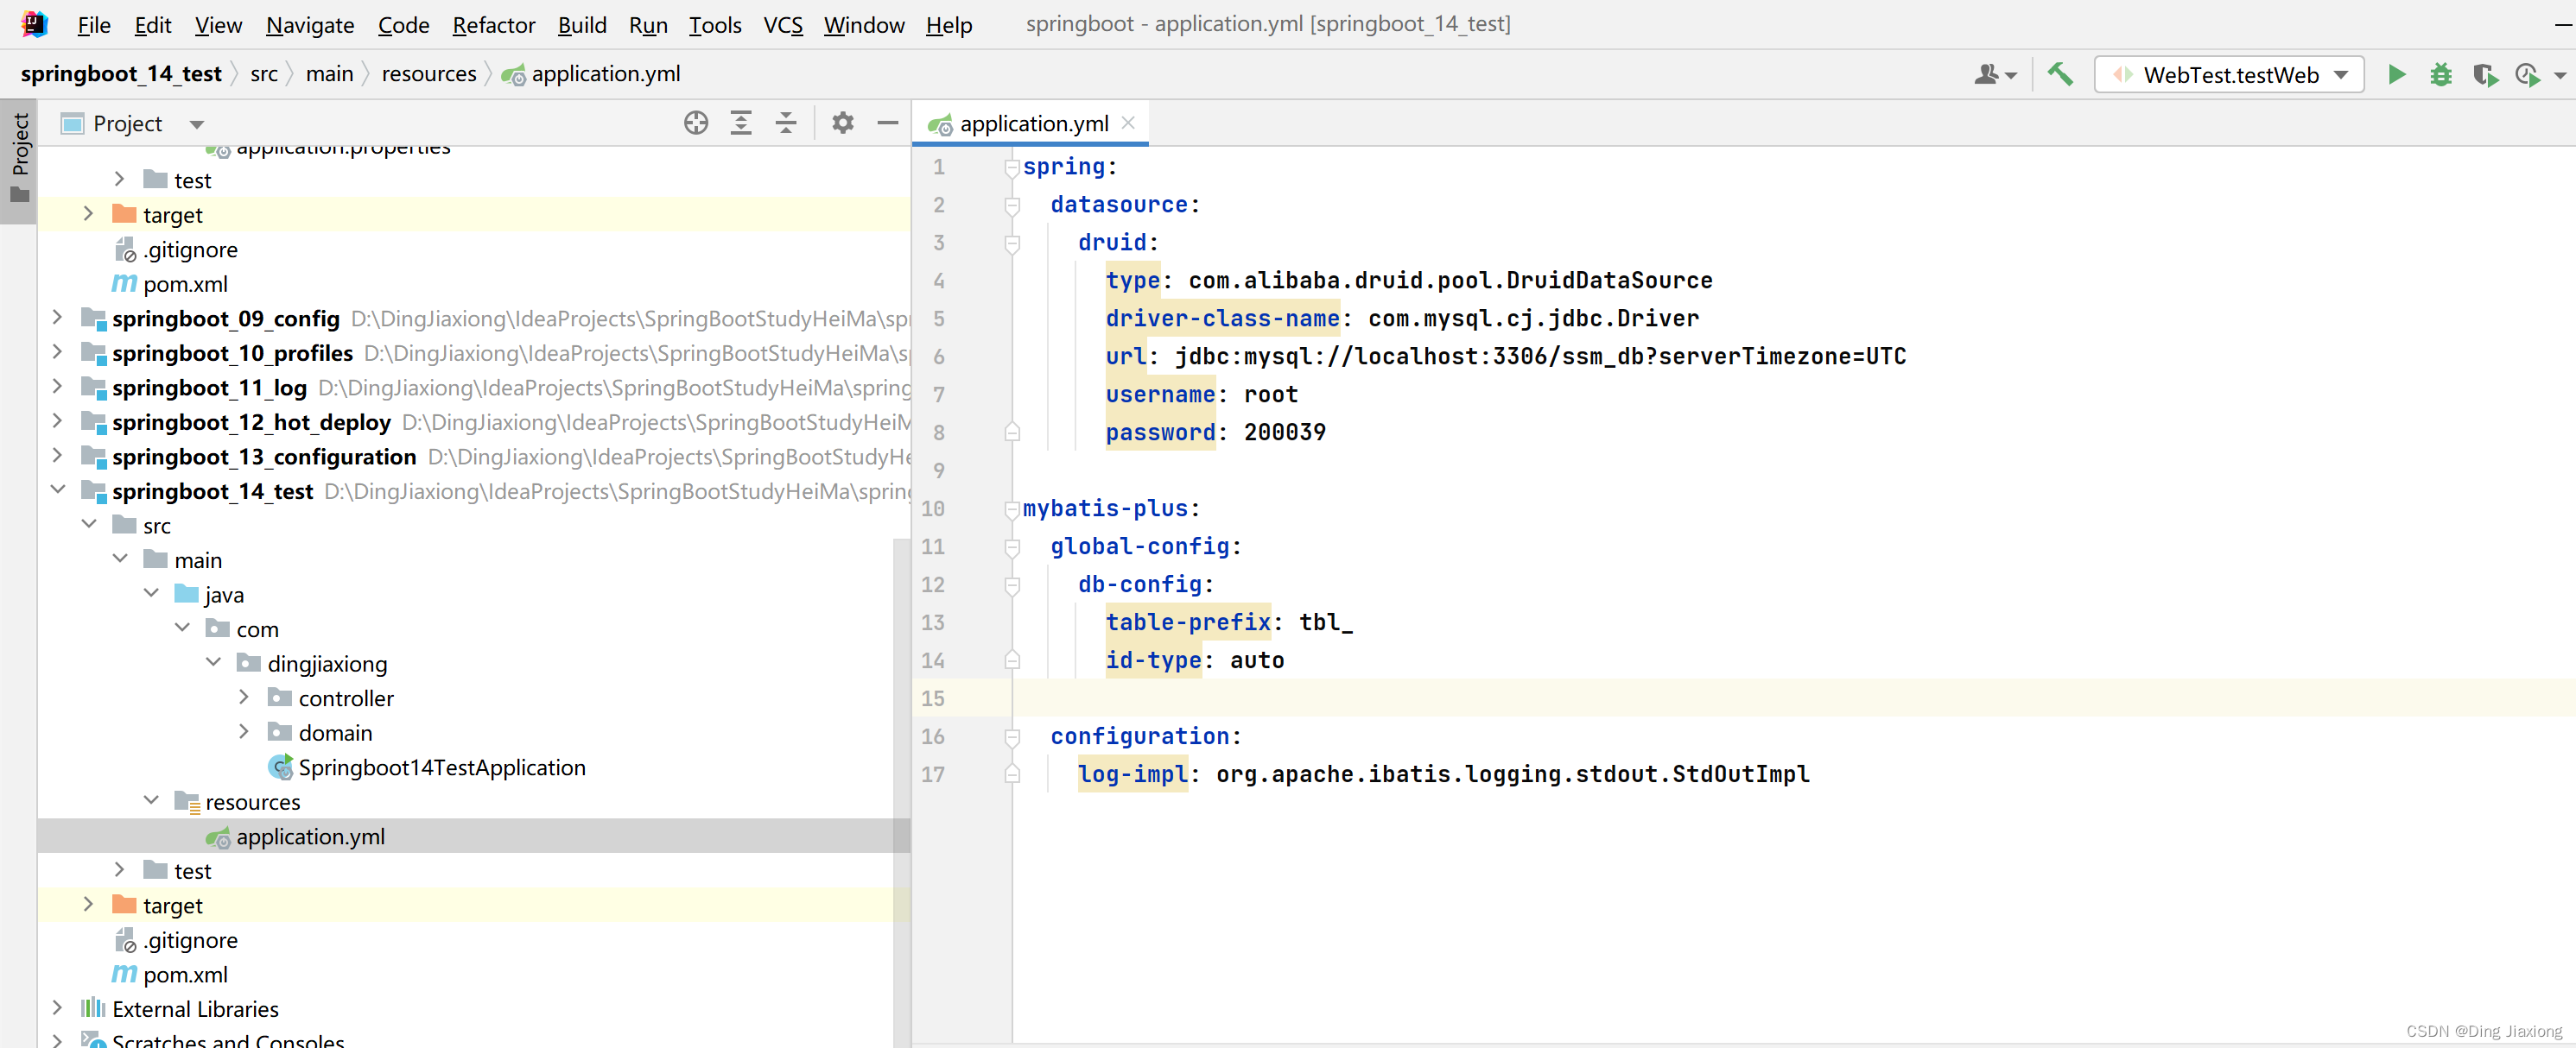The height and width of the screenshot is (1048, 2576).
Task: Run with coverage shield icon
Action: tap(2485, 75)
